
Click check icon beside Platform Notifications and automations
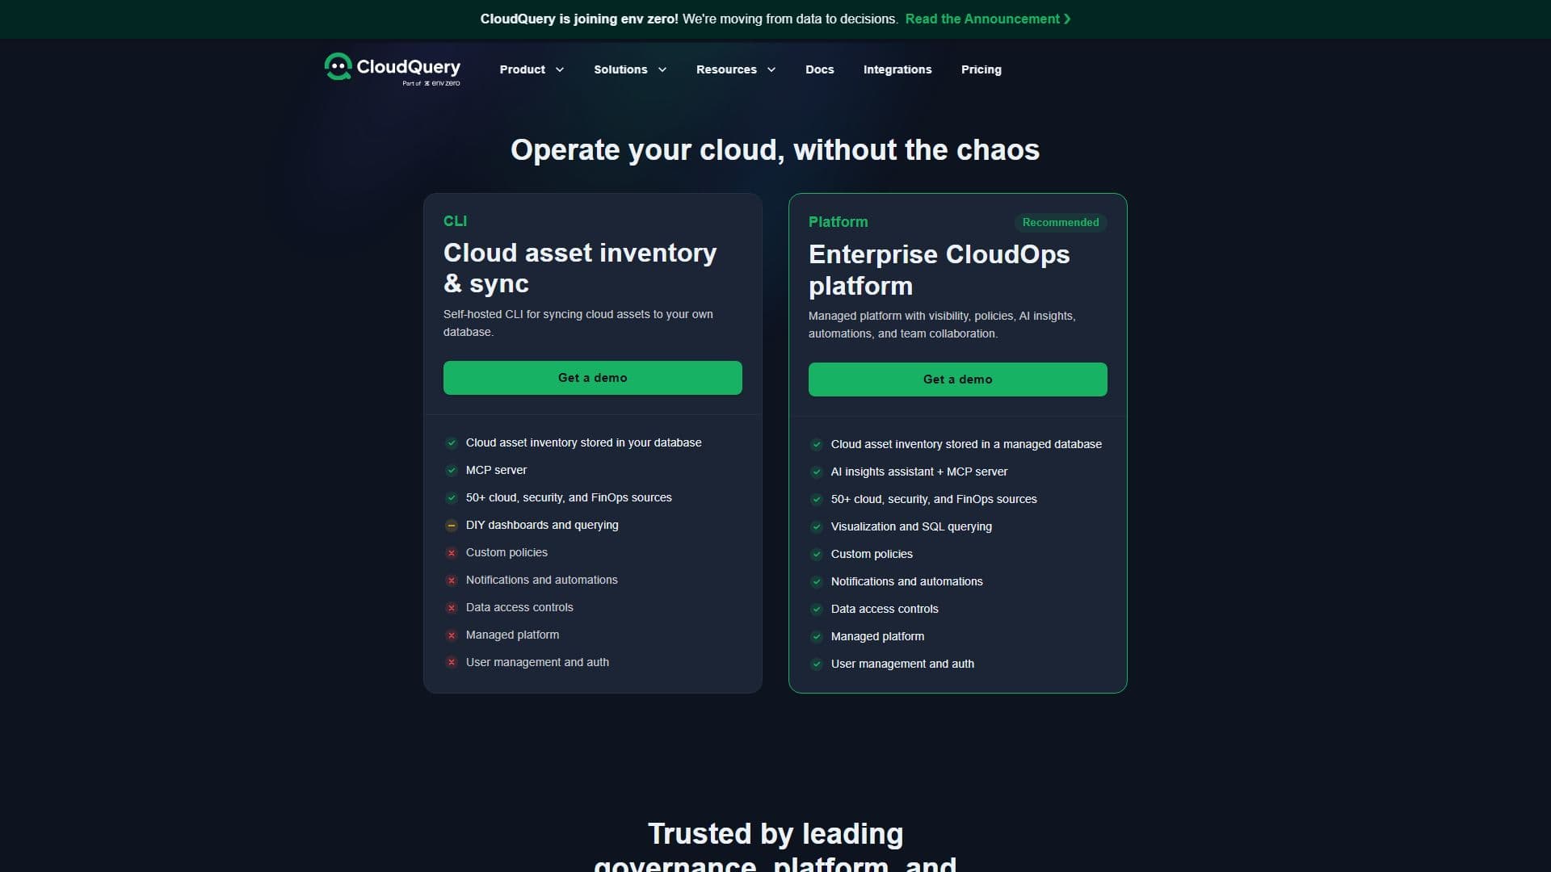817,582
